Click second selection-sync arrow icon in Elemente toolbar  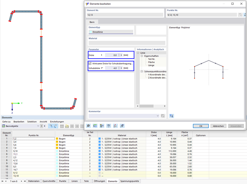coord(56,126)
